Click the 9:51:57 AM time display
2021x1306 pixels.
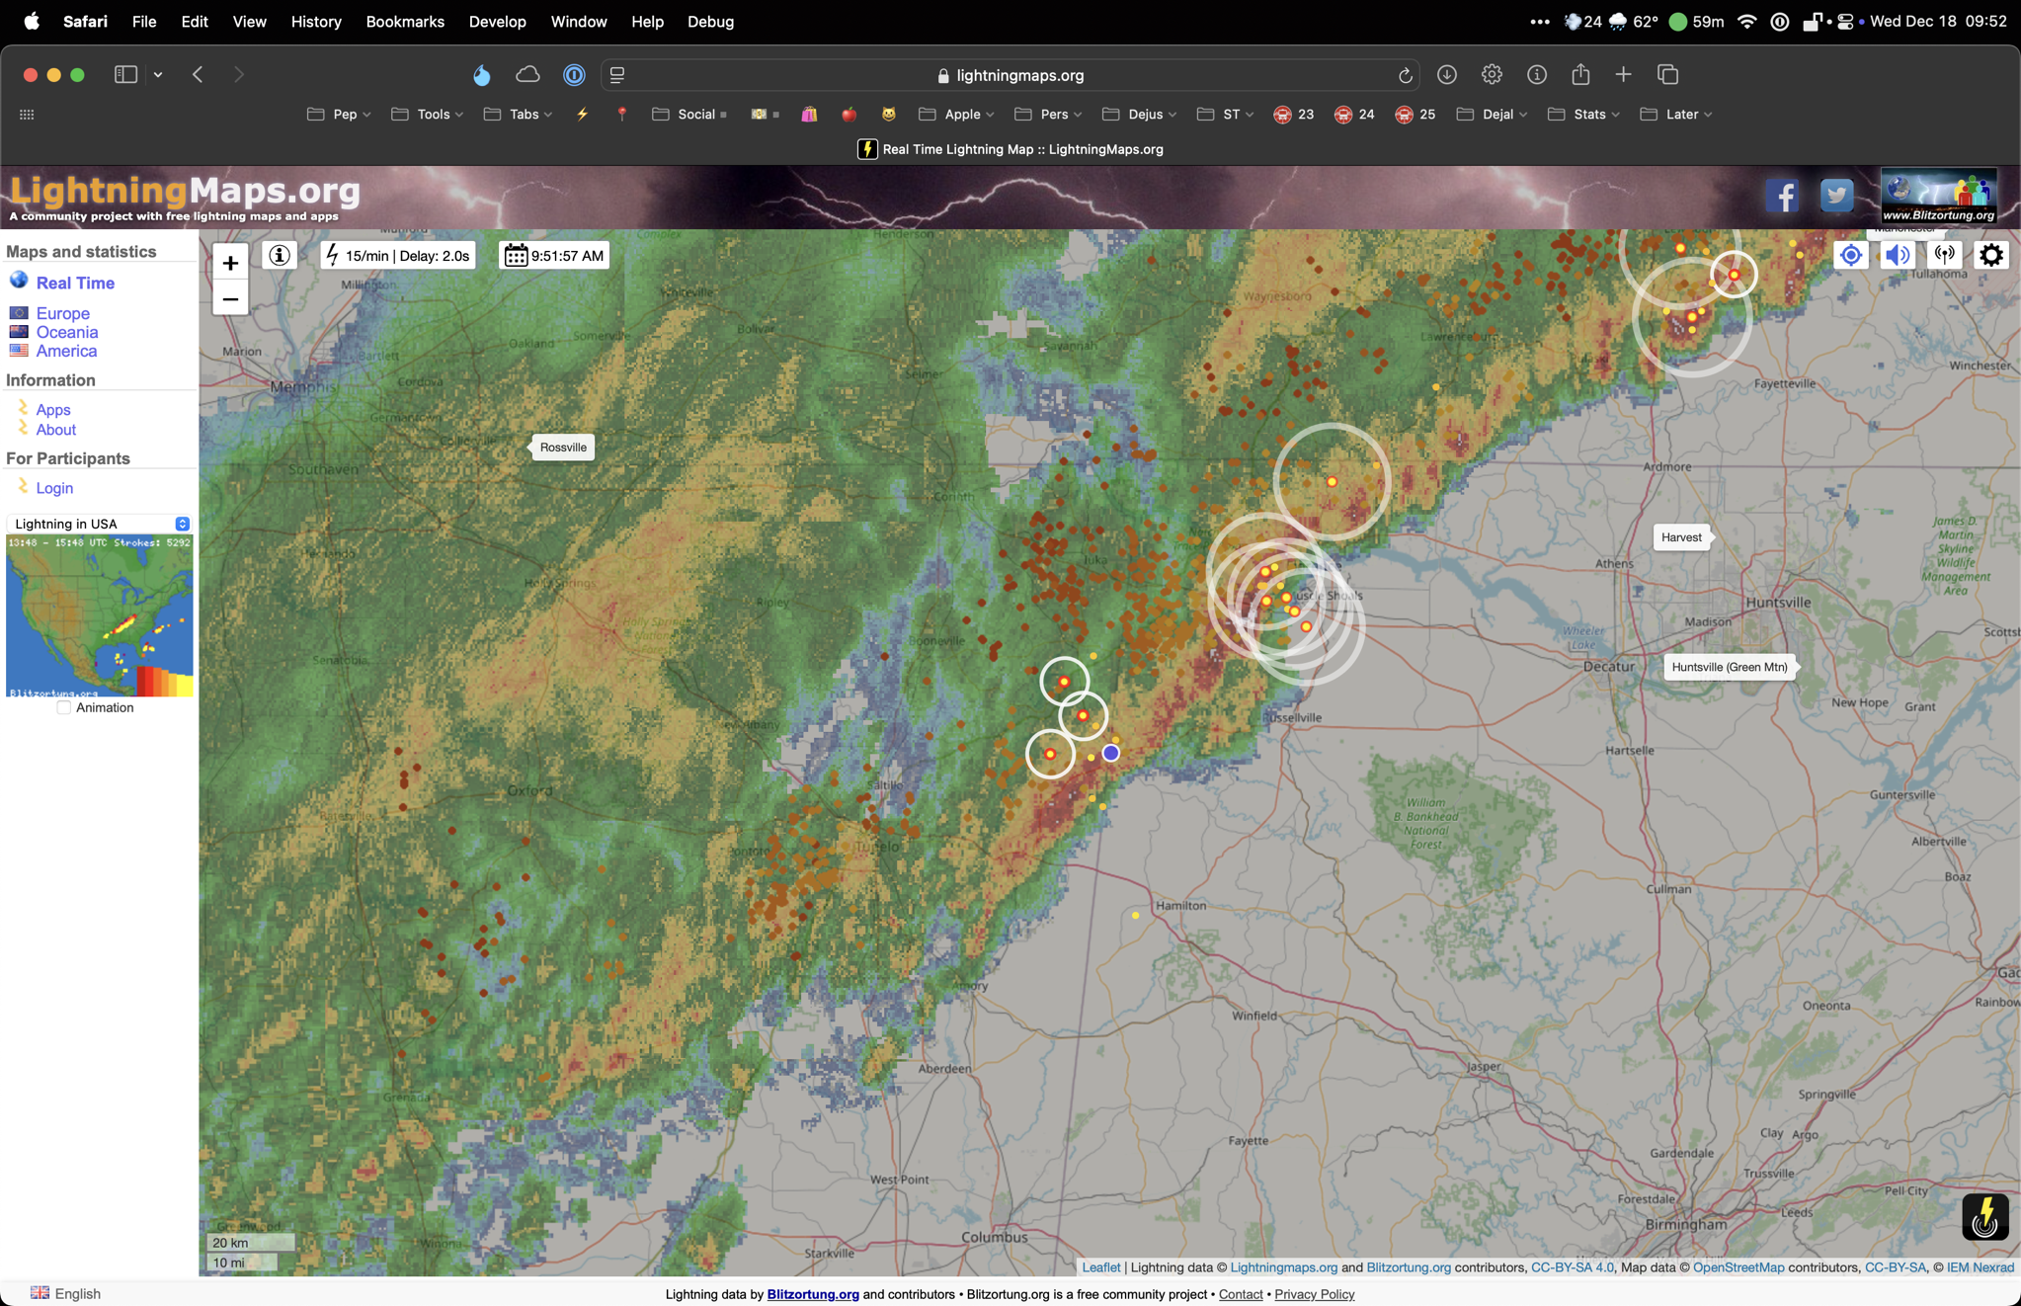[x=554, y=256]
